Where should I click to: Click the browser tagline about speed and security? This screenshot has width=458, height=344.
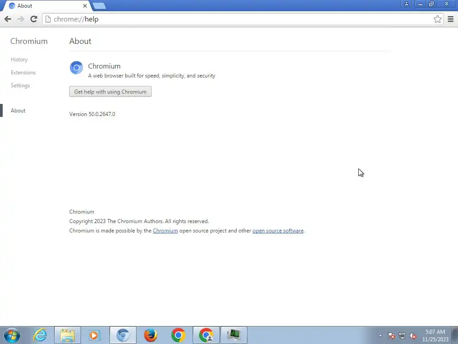click(152, 76)
